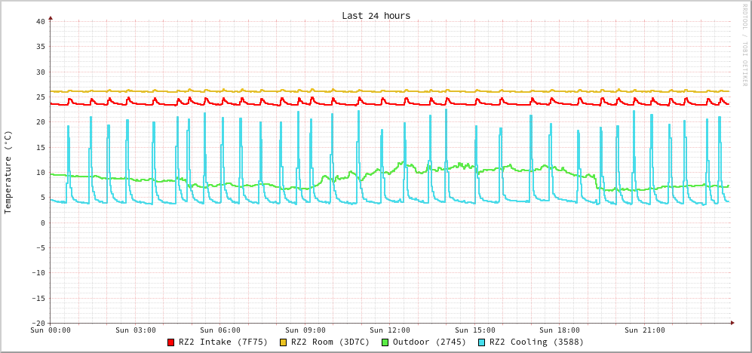The image size is (752, 353).
Task: Click the cyan RZ2 Cooling legend swatch
Action: pyautogui.click(x=481, y=342)
